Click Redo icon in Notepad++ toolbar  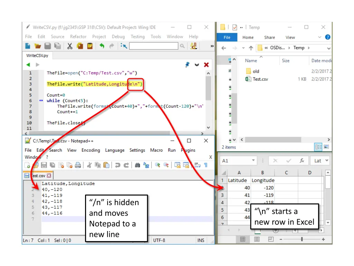click(126, 165)
